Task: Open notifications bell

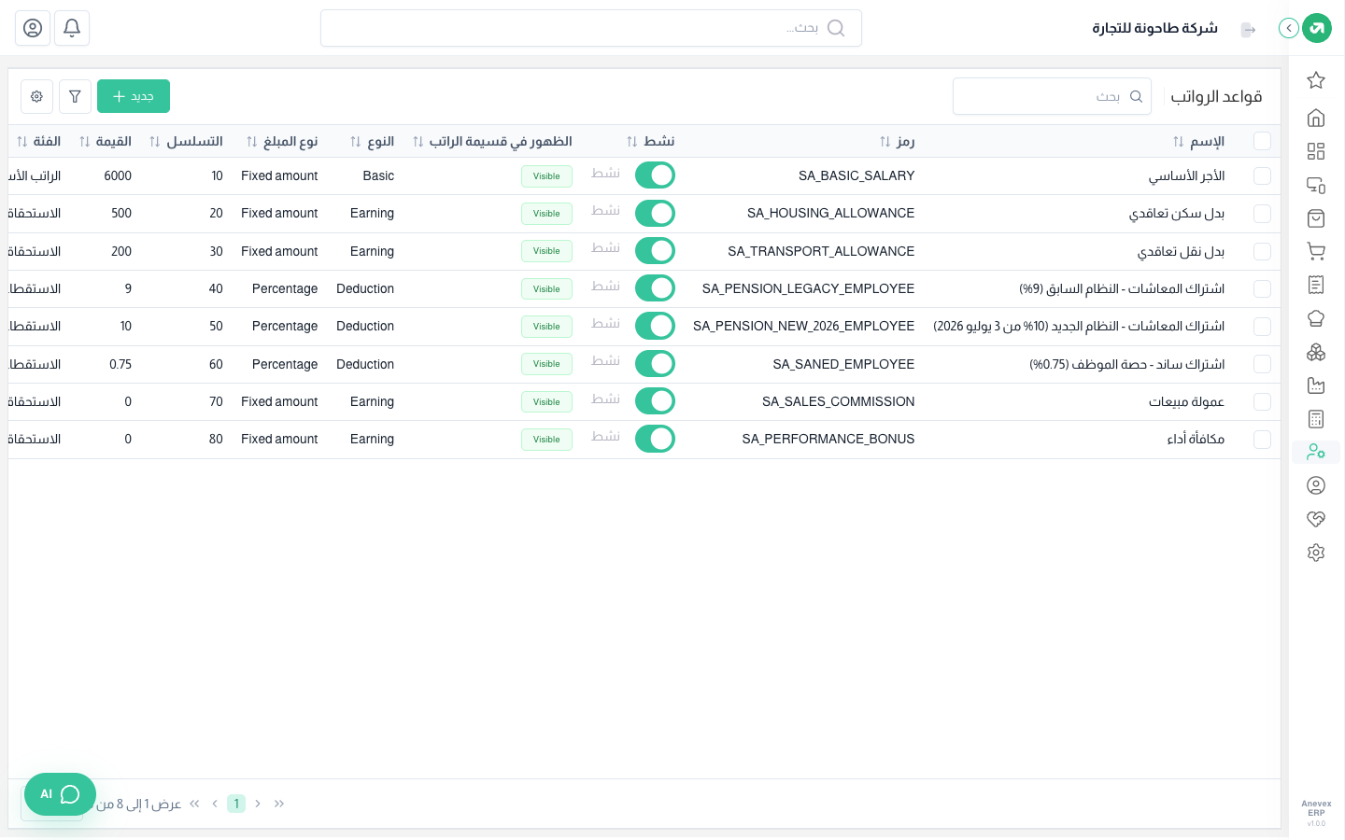Action: pos(72,28)
